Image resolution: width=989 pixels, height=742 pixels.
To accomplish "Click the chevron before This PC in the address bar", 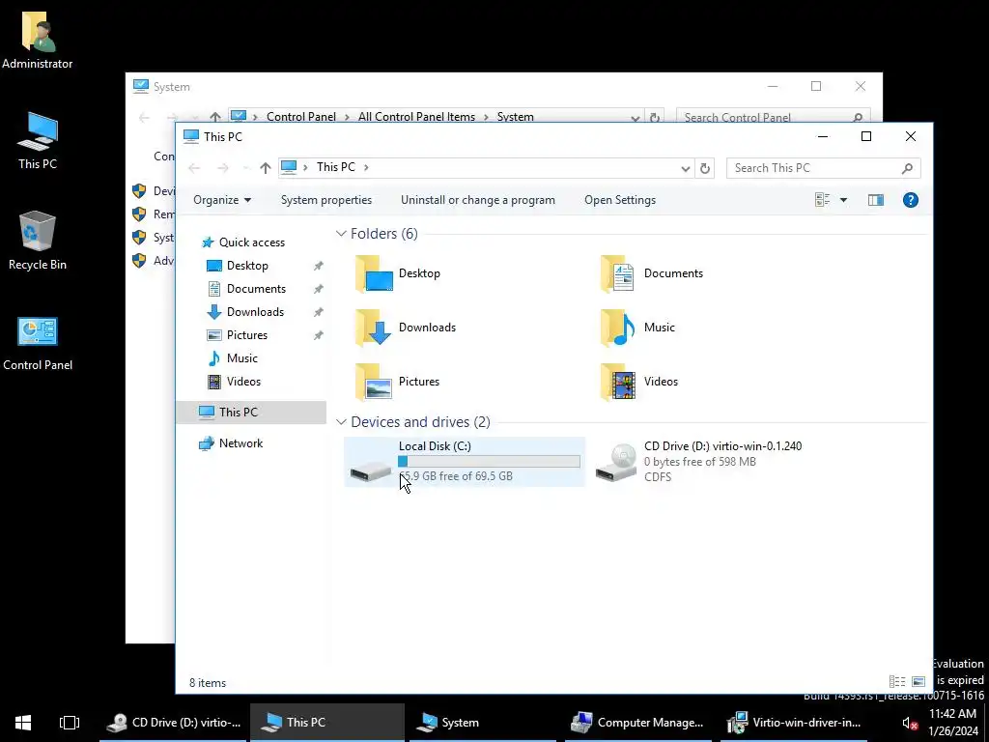I will pyautogui.click(x=305, y=167).
